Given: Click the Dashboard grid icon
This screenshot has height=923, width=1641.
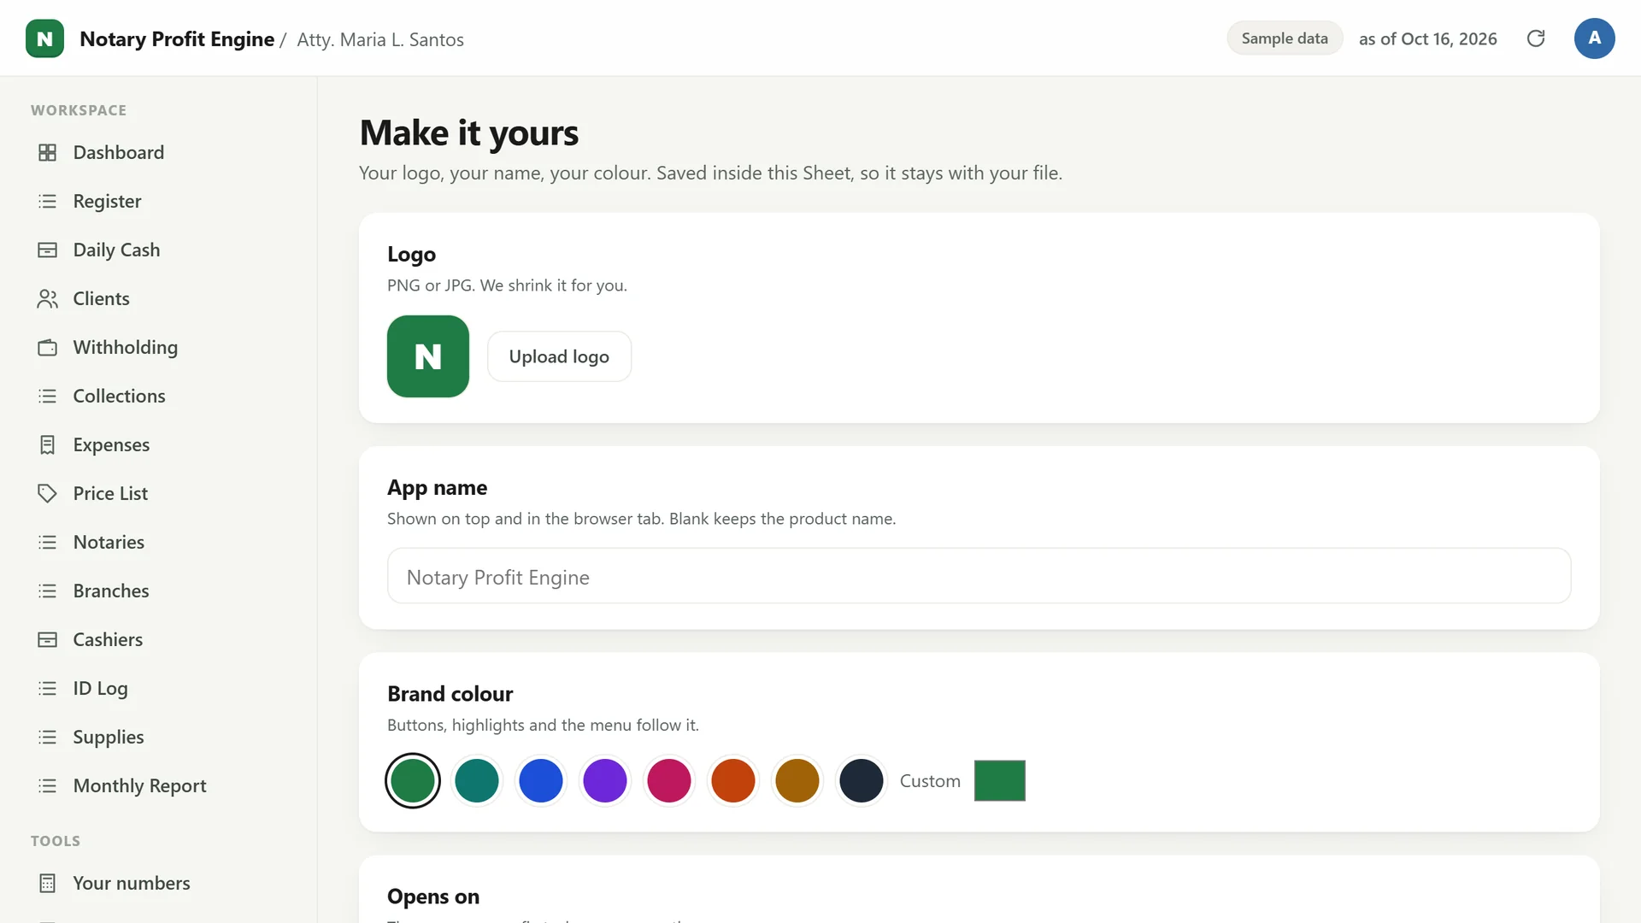Looking at the screenshot, I should coord(48,152).
